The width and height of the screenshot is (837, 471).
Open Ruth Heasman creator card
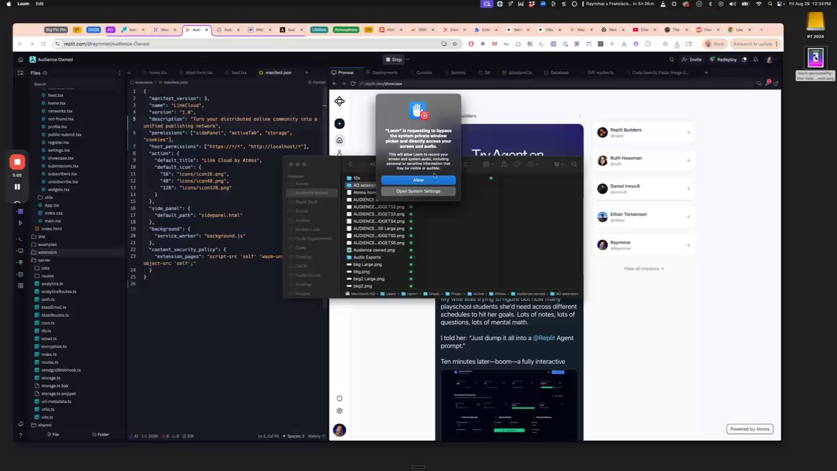coord(644,160)
